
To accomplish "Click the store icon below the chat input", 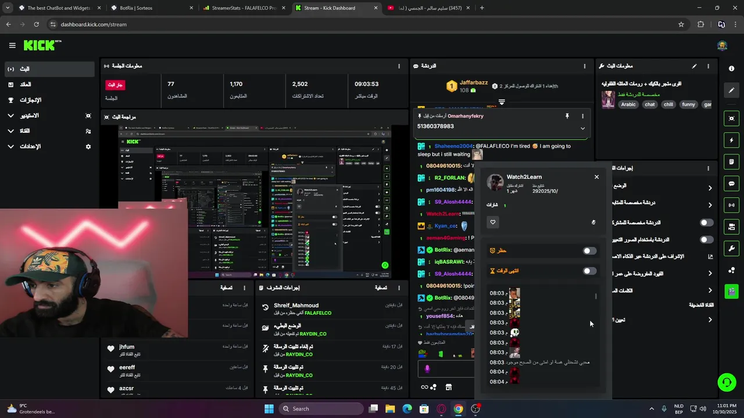I will pyautogui.click(x=449, y=387).
